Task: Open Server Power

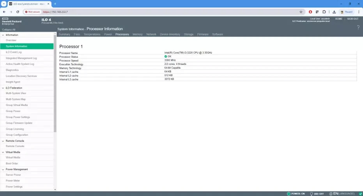Action: pos(27,175)
